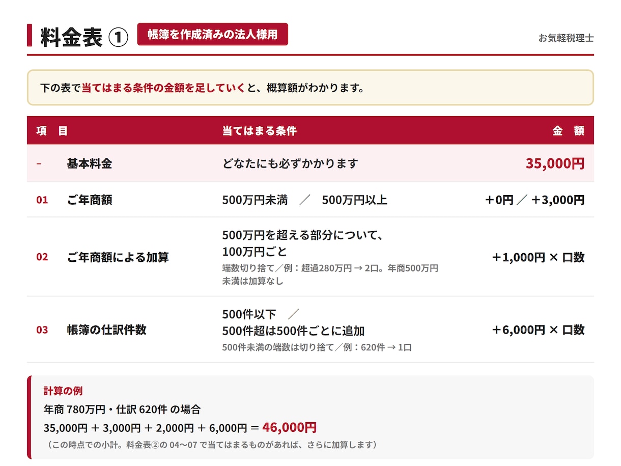Click the ＋0円 ／ ＋3,000円 amount
Image resolution: width=621 pixels, height=466 pixels.
click(x=534, y=200)
